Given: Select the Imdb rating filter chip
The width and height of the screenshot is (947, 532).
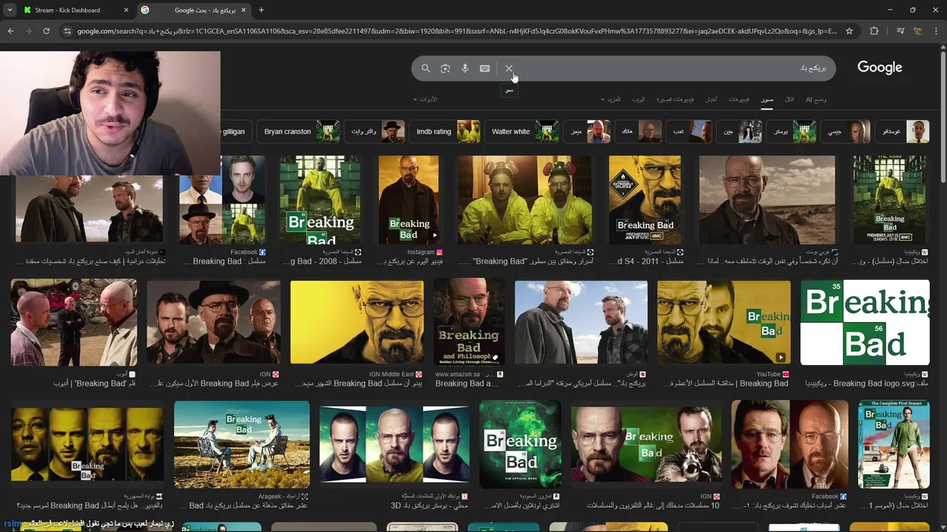Looking at the screenshot, I should point(445,132).
